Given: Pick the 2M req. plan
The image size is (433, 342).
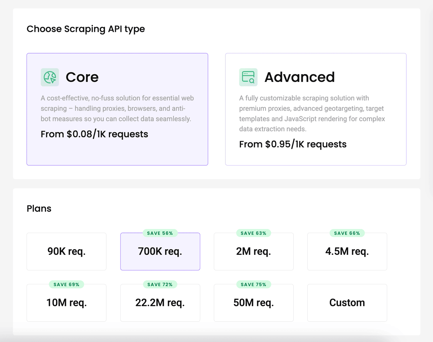Looking at the screenshot, I should (253, 252).
